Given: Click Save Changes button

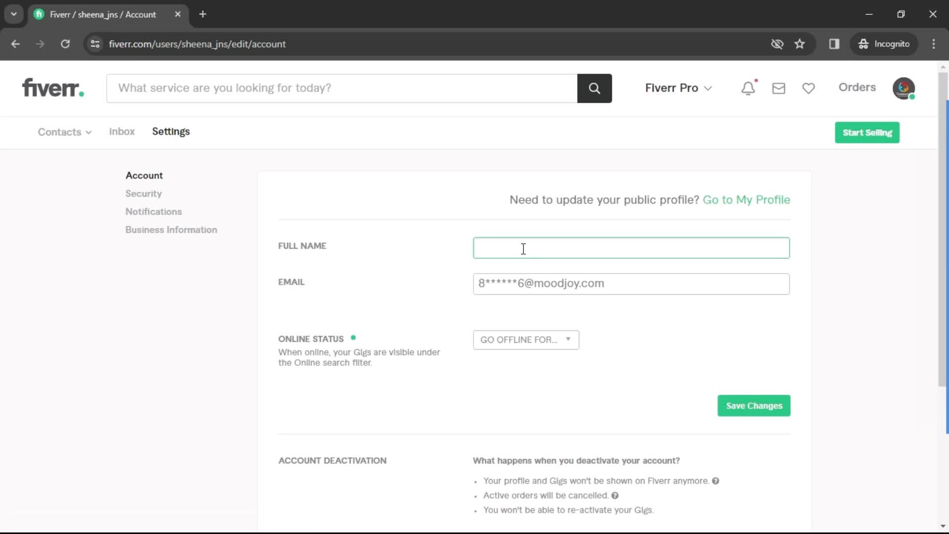Looking at the screenshot, I should [x=754, y=405].
